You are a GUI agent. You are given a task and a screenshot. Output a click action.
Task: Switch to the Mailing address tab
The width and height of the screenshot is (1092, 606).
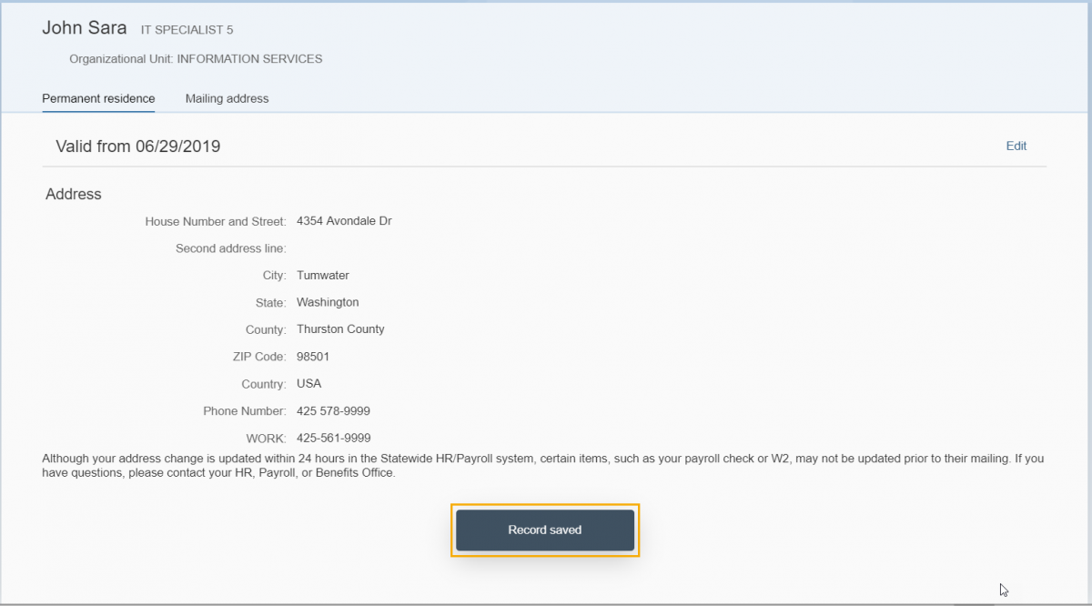227,98
